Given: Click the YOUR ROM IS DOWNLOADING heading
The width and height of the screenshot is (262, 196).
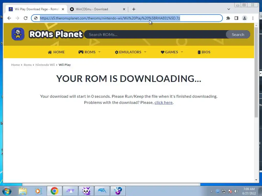Looking at the screenshot, I should [x=129, y=79].
